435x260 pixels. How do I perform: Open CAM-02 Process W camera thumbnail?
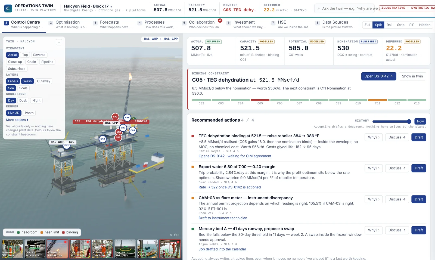(35, 249)
